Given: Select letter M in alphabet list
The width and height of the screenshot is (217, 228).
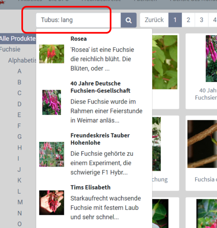Looking at the screenshot, I should point(20,202).
